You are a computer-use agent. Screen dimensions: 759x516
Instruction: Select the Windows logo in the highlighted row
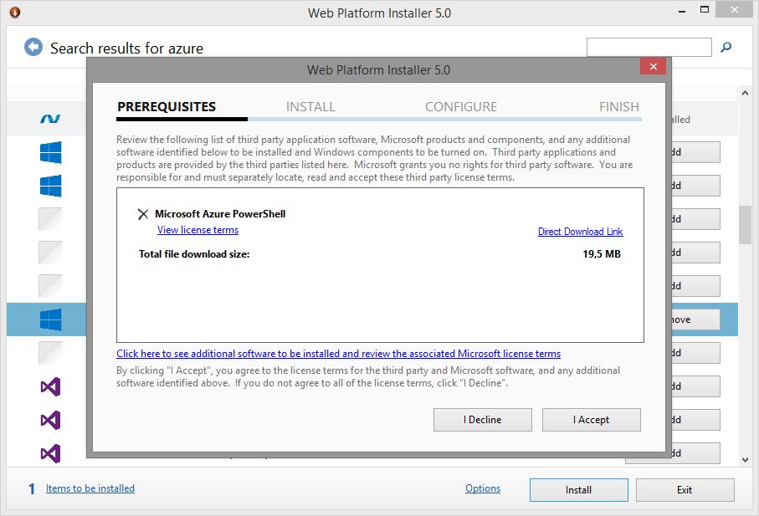pyautogui.click(x=50, y=319)
